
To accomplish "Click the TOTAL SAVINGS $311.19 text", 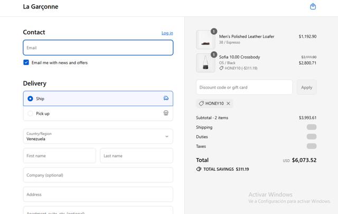I will [x=226, y=169].
